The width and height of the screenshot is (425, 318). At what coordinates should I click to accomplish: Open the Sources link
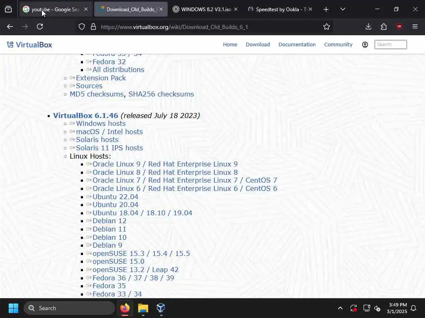[89, 86]
